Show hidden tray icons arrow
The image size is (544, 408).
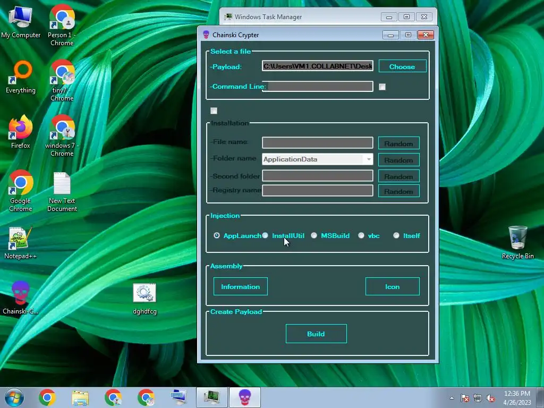[x=452, y=398]
